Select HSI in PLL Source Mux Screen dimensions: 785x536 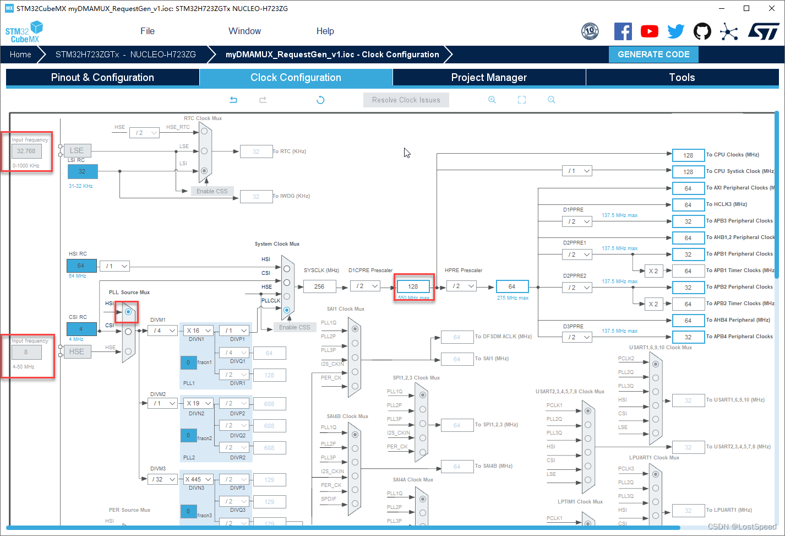click(128, 312)
